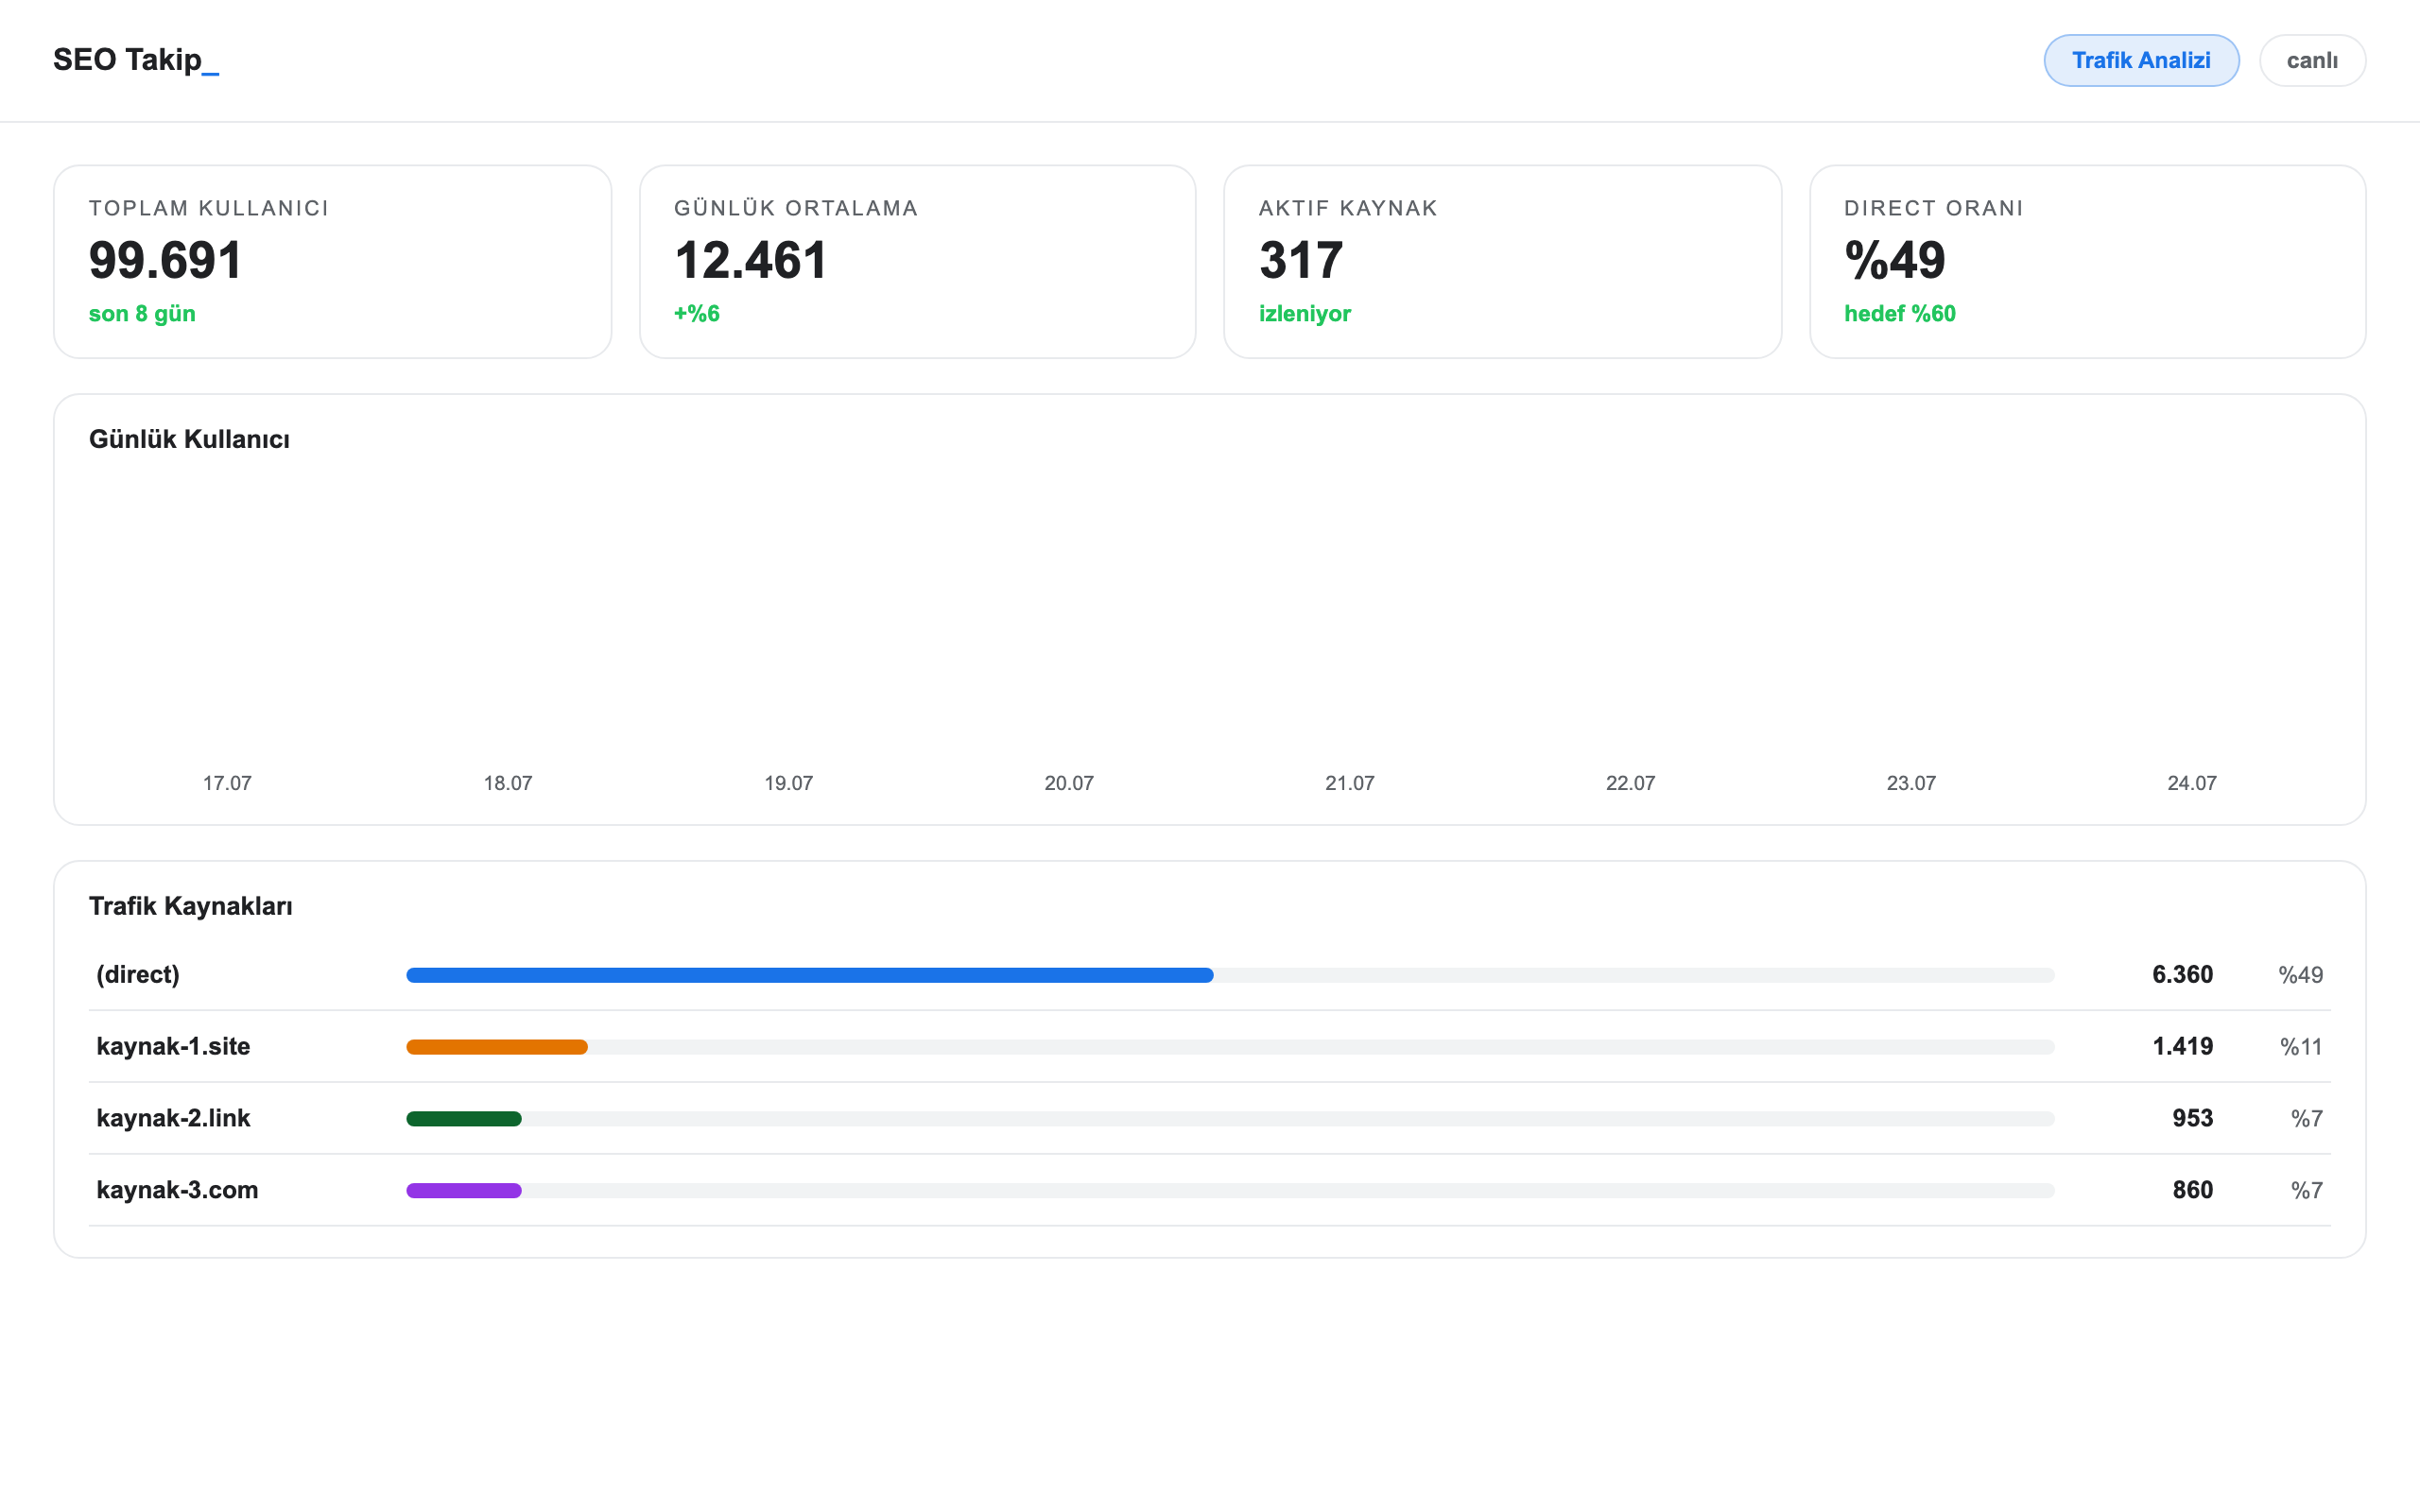Open the Aktif Kaynak card

tap(1502, 262)
